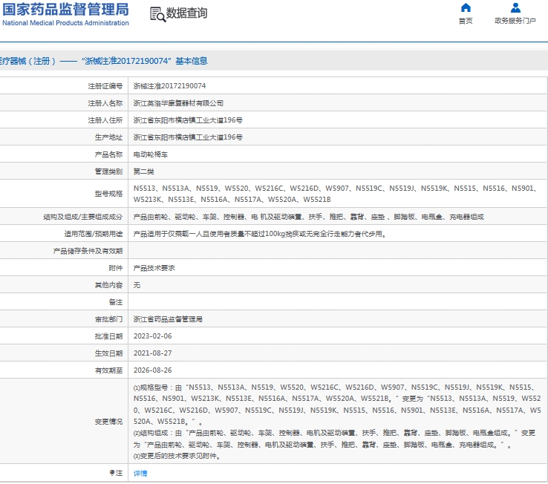This screenshot has width=548, height=484.
Task: Open the 政务服务门户 user portal icon
Action: click(x=515, y=7)
